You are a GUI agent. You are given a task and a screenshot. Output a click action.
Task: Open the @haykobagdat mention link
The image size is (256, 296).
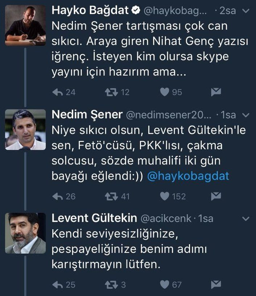(188, 176)
